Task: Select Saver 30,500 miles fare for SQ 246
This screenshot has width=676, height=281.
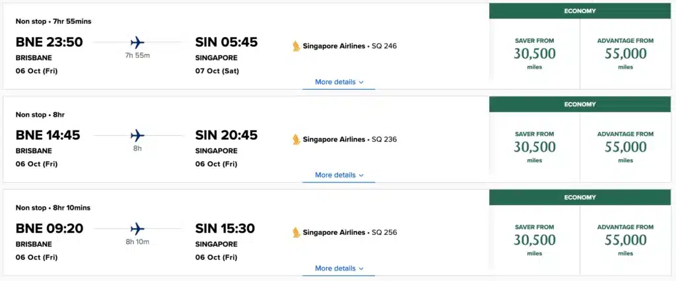Action: coord(535,53)
